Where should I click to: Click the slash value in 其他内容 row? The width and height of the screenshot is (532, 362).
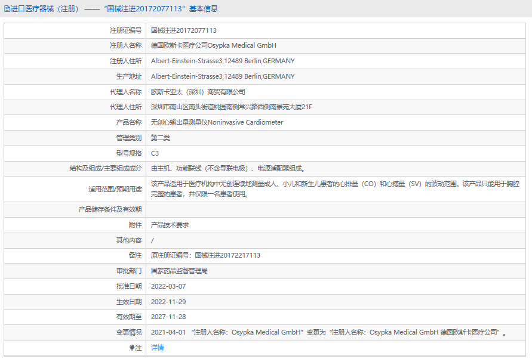coord(152,241)
